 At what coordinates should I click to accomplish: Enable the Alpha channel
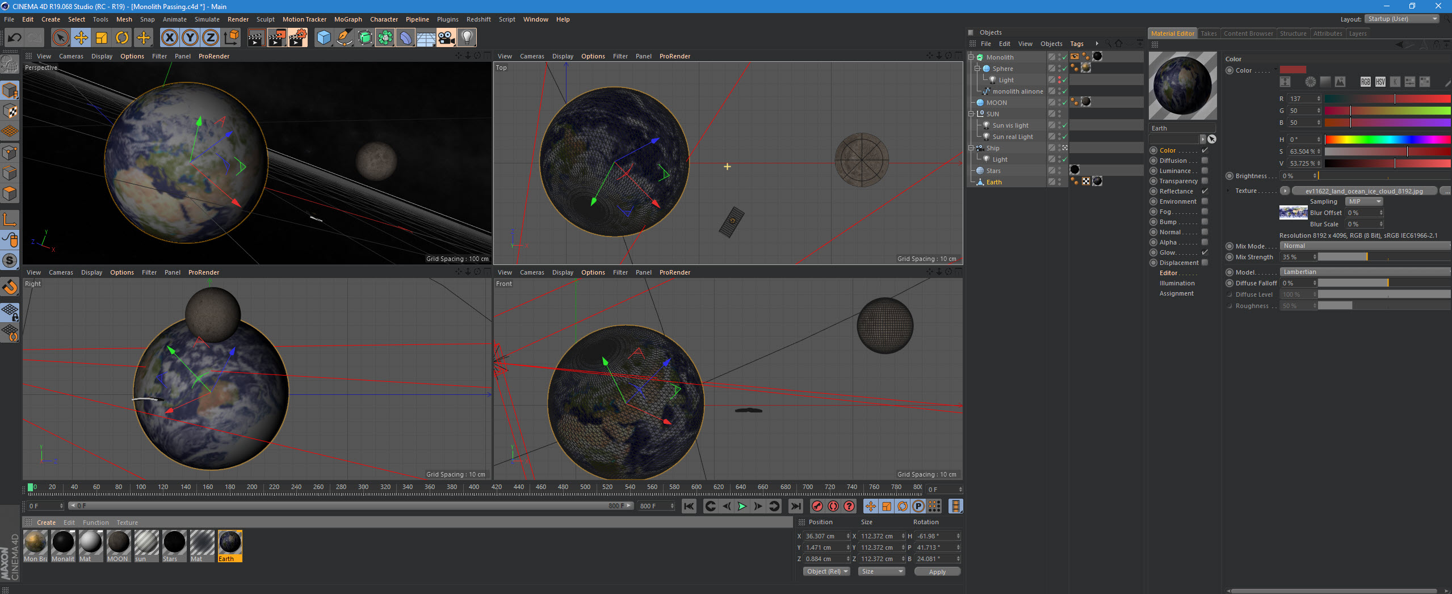1205,242
